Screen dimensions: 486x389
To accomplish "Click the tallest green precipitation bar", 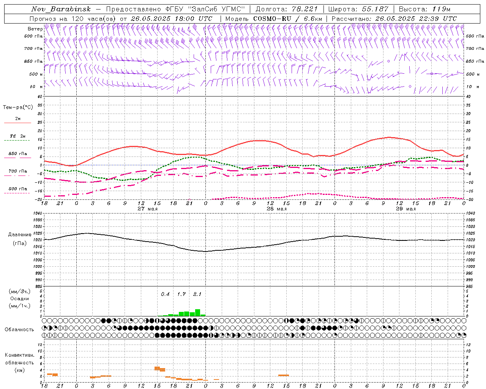I will tap(197, 313).
